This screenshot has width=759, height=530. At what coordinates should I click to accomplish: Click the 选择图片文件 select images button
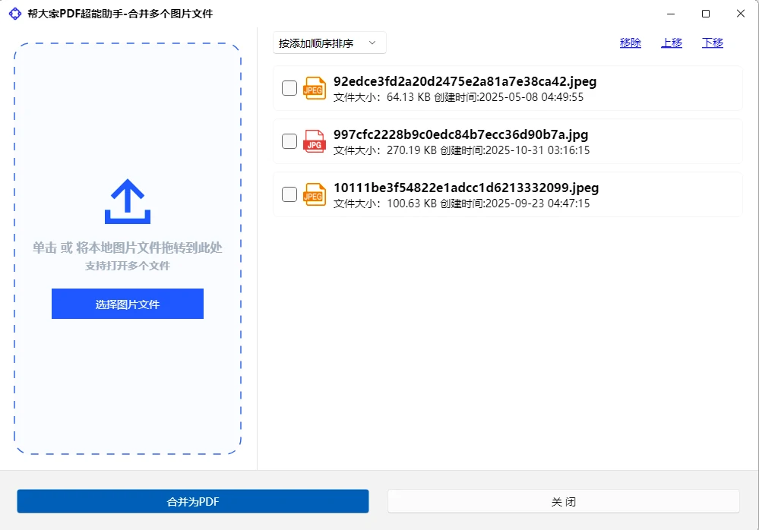[127, 303]
